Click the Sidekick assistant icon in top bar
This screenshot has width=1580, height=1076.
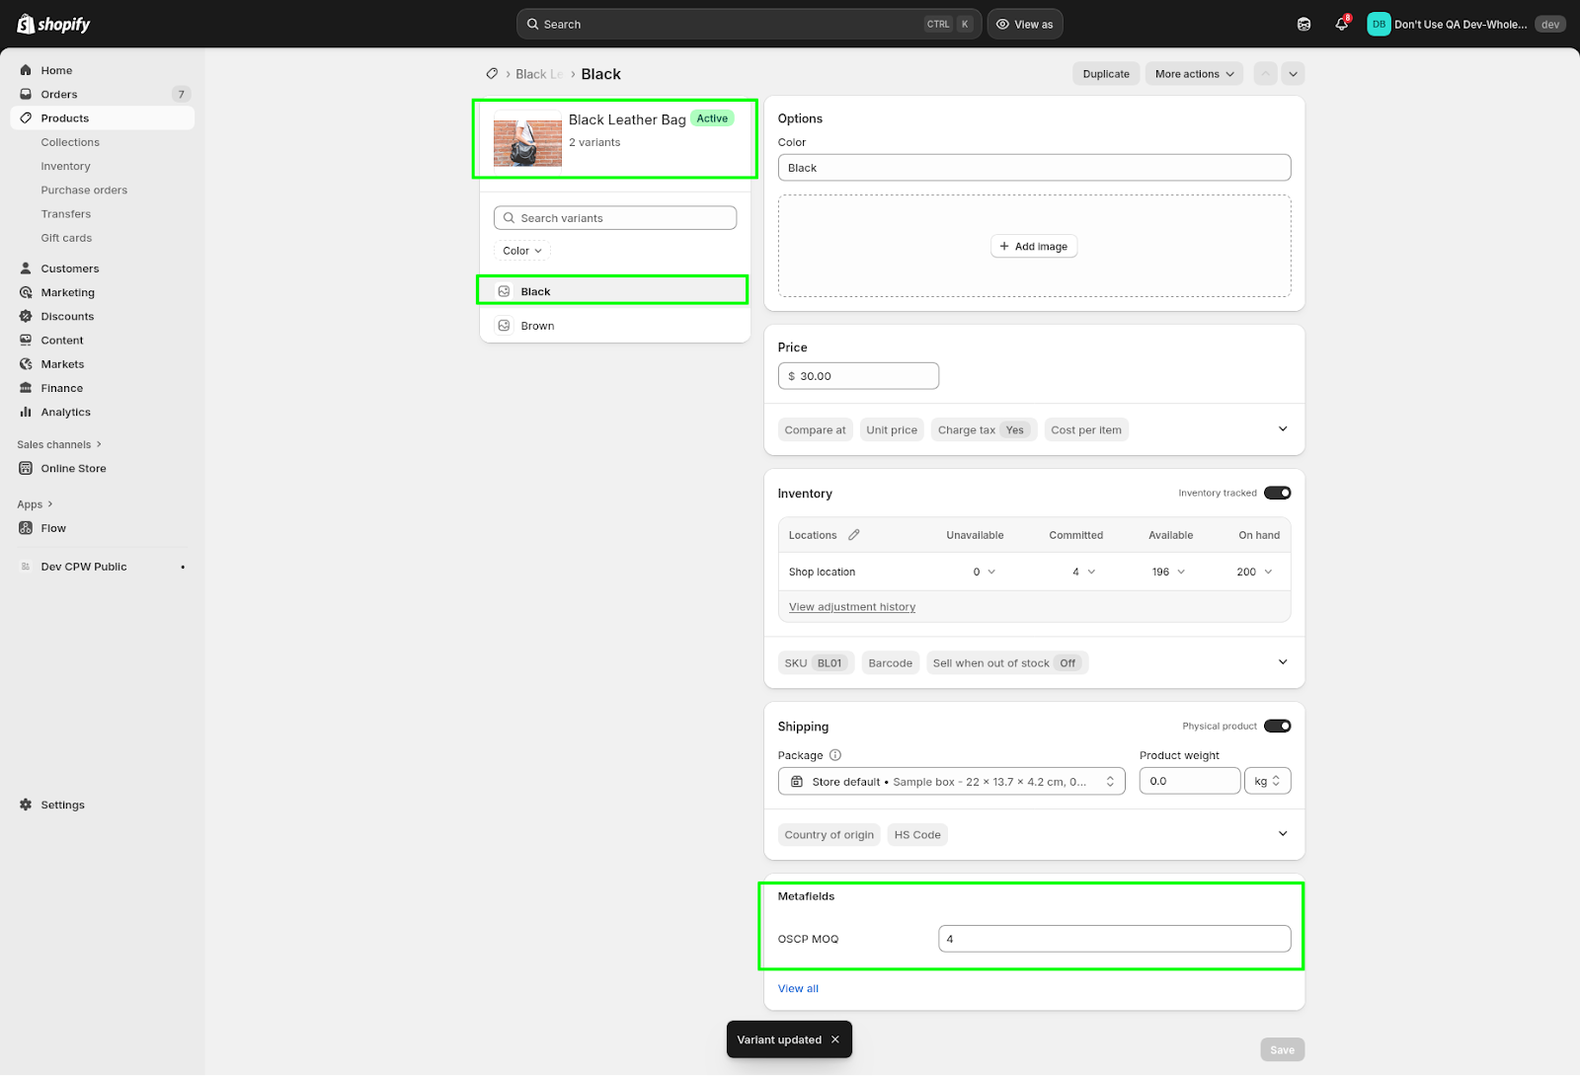(1303, 25)
